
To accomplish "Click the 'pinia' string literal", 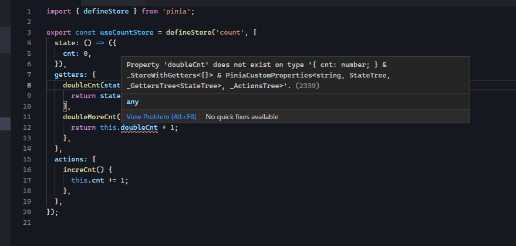I will [176, 12].
